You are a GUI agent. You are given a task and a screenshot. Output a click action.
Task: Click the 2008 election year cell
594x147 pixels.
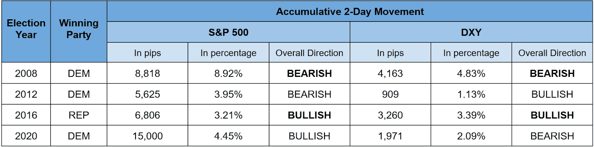[x=26, y=73]
